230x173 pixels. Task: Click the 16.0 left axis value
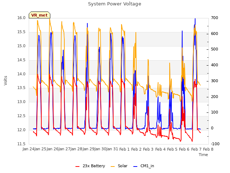point(22,18)
